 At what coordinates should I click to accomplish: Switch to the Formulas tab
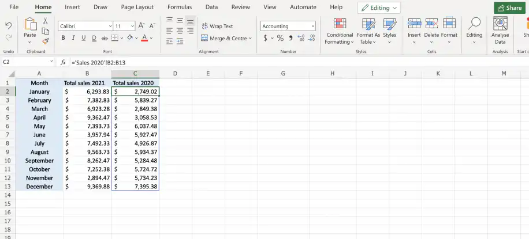click(x=180, y=7)
